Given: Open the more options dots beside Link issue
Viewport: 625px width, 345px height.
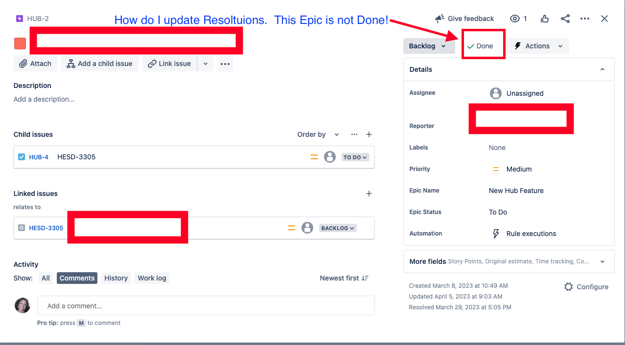Looking at the screenshot, I should point(225,64).
